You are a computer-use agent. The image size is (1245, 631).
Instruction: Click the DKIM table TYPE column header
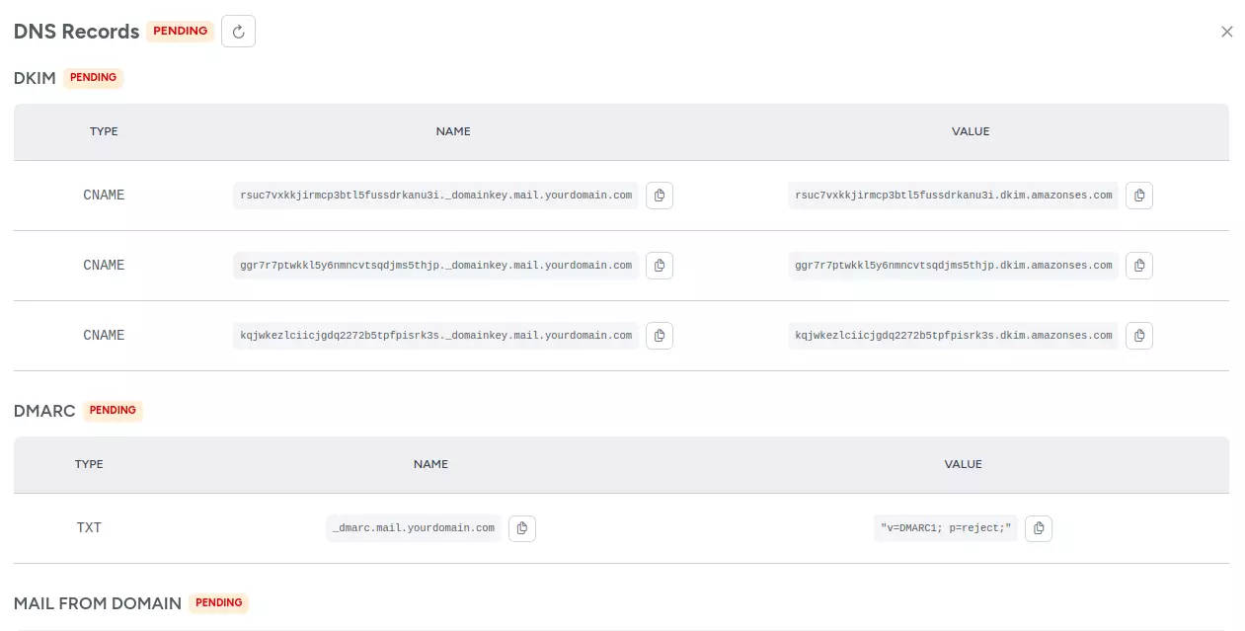click(104, 131)
